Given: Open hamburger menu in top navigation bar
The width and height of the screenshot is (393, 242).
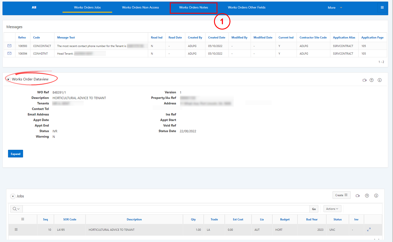Looking at the screenshot, I should click(382, 7).
